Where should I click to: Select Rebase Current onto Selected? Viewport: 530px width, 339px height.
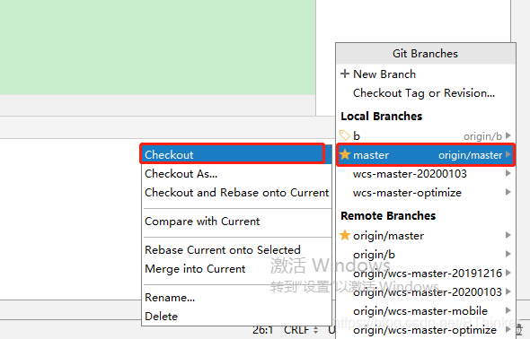(236, 250)
